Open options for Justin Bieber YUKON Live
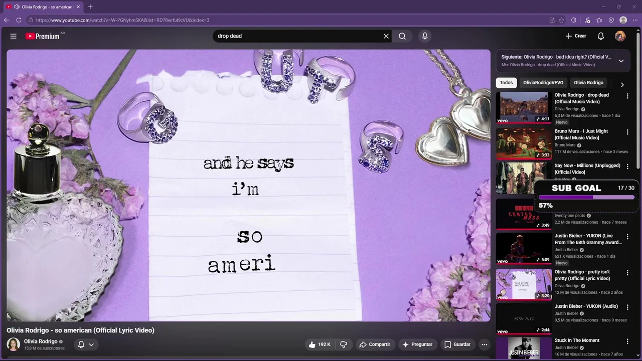Screen dimensions: 642x361 pyautogui.click(x=627, y=237)
